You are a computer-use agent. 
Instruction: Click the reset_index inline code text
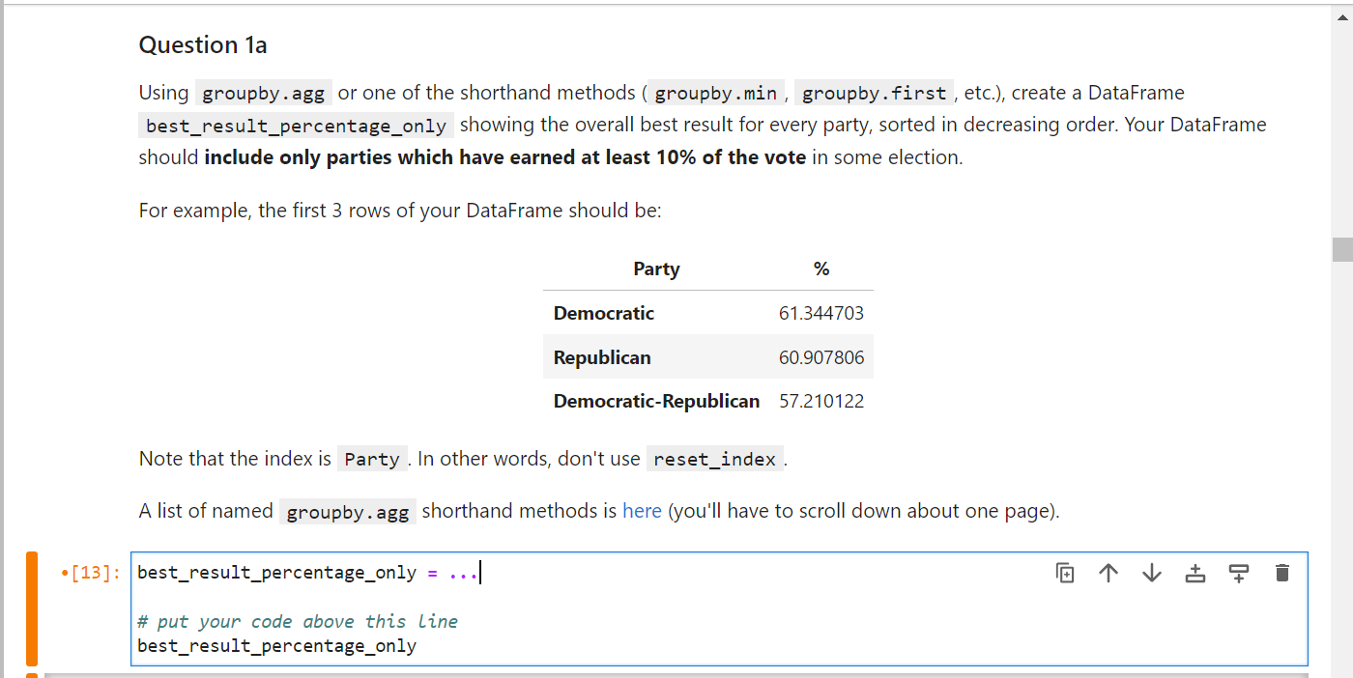[715, 458]
